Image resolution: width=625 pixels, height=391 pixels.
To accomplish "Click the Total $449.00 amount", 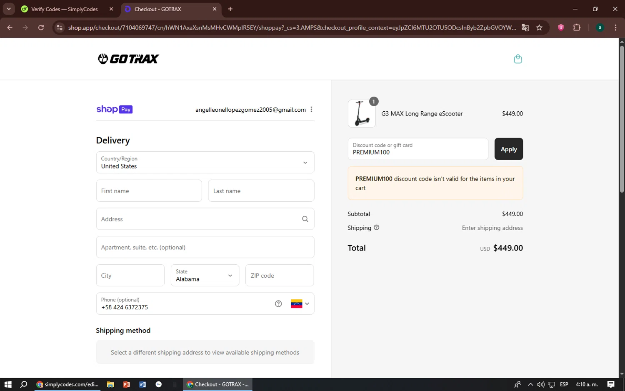I will point(508,248).
